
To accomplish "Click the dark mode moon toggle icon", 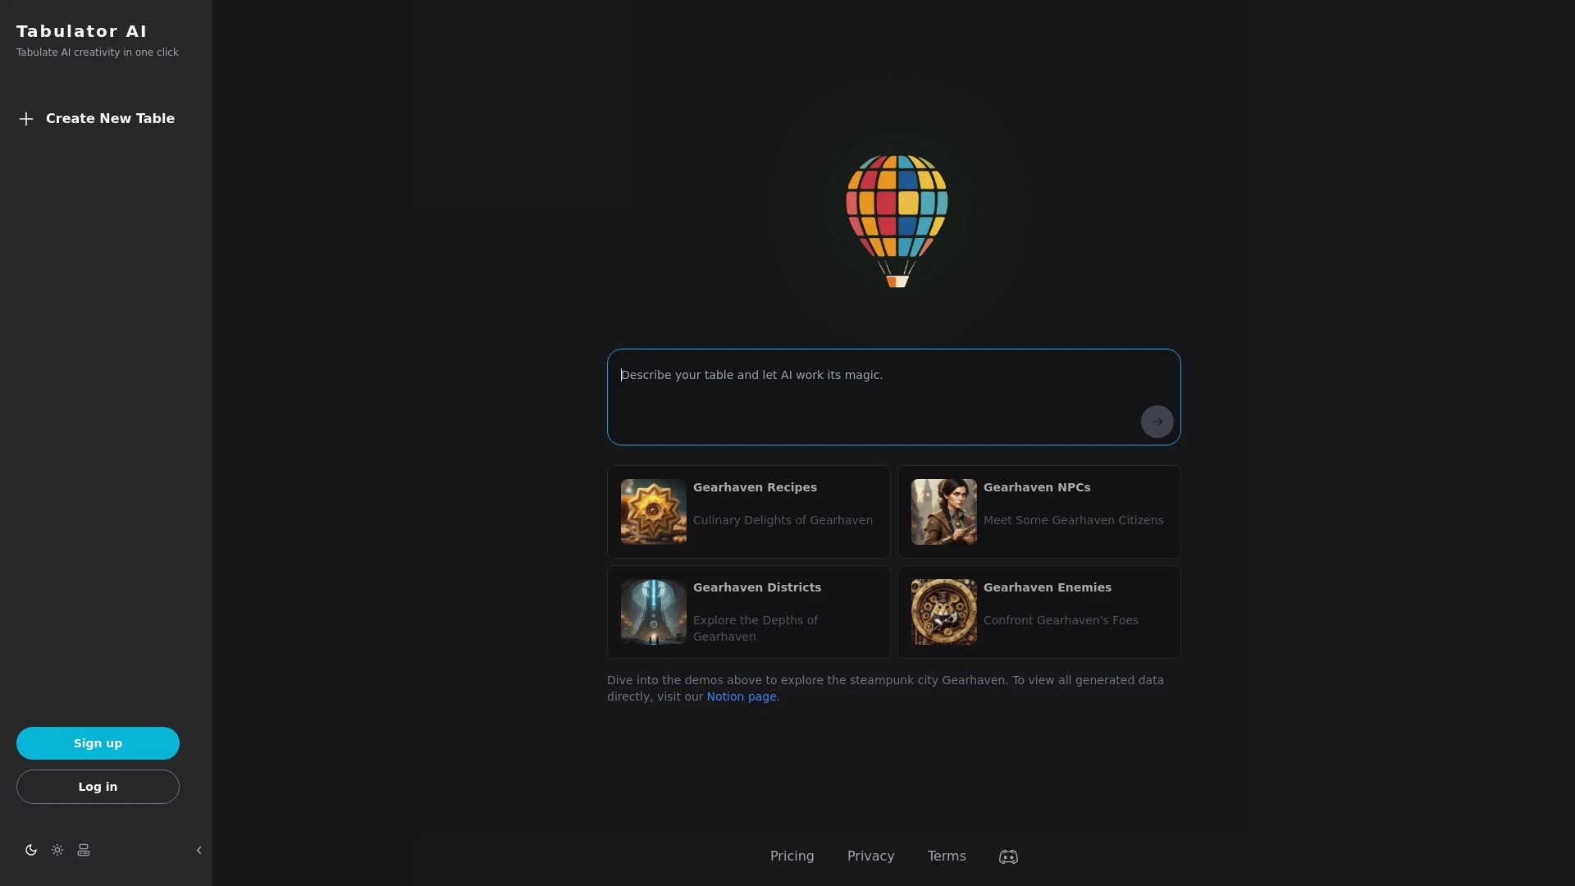I will pyautogui.click(x=30, y=850).
